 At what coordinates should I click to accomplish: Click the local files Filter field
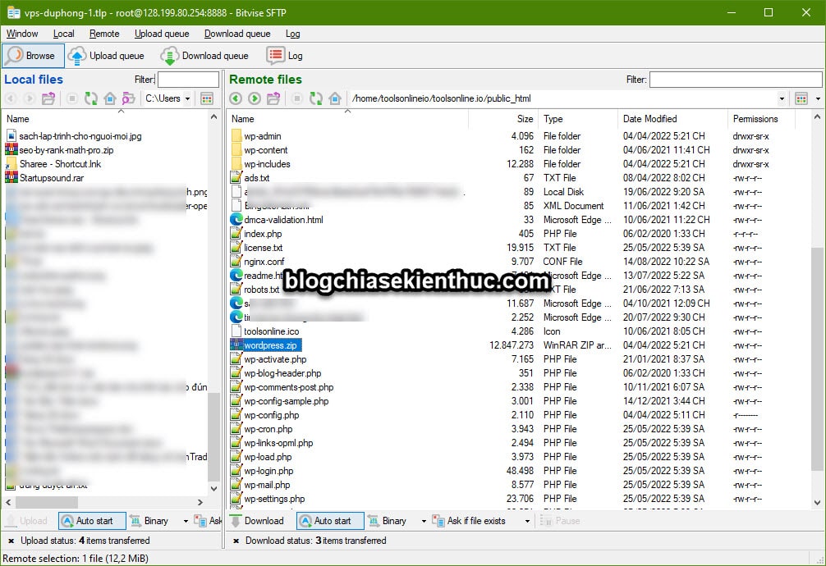click(188, 80)
